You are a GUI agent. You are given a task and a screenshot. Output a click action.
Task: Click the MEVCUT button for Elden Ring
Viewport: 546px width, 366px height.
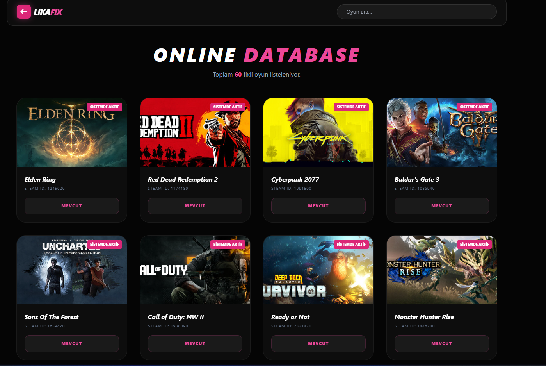pos(72,206)
